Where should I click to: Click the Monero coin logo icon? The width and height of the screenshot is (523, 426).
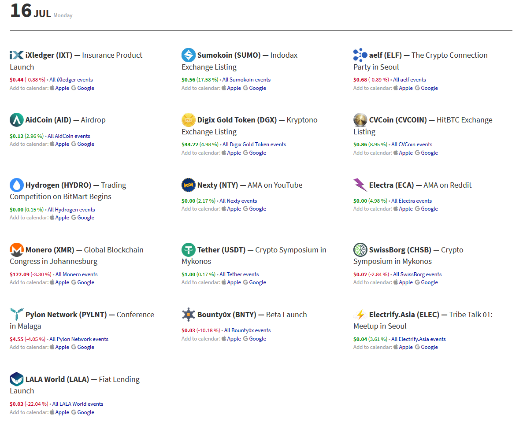[16, 250]
